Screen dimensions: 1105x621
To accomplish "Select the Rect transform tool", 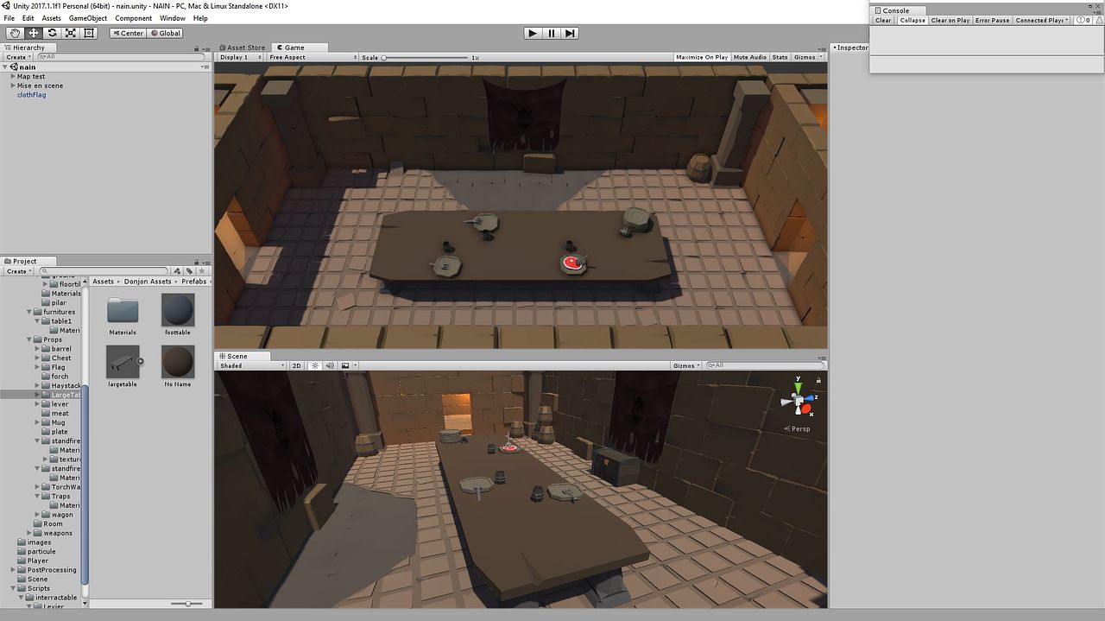I will 89,33.
